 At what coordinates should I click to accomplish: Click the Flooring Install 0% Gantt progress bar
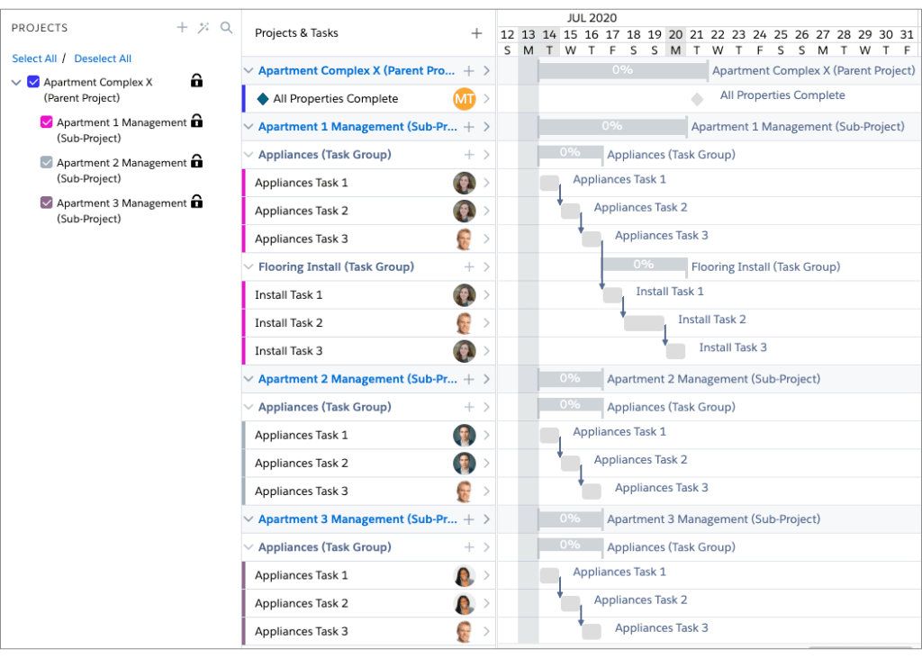[645, 265]
